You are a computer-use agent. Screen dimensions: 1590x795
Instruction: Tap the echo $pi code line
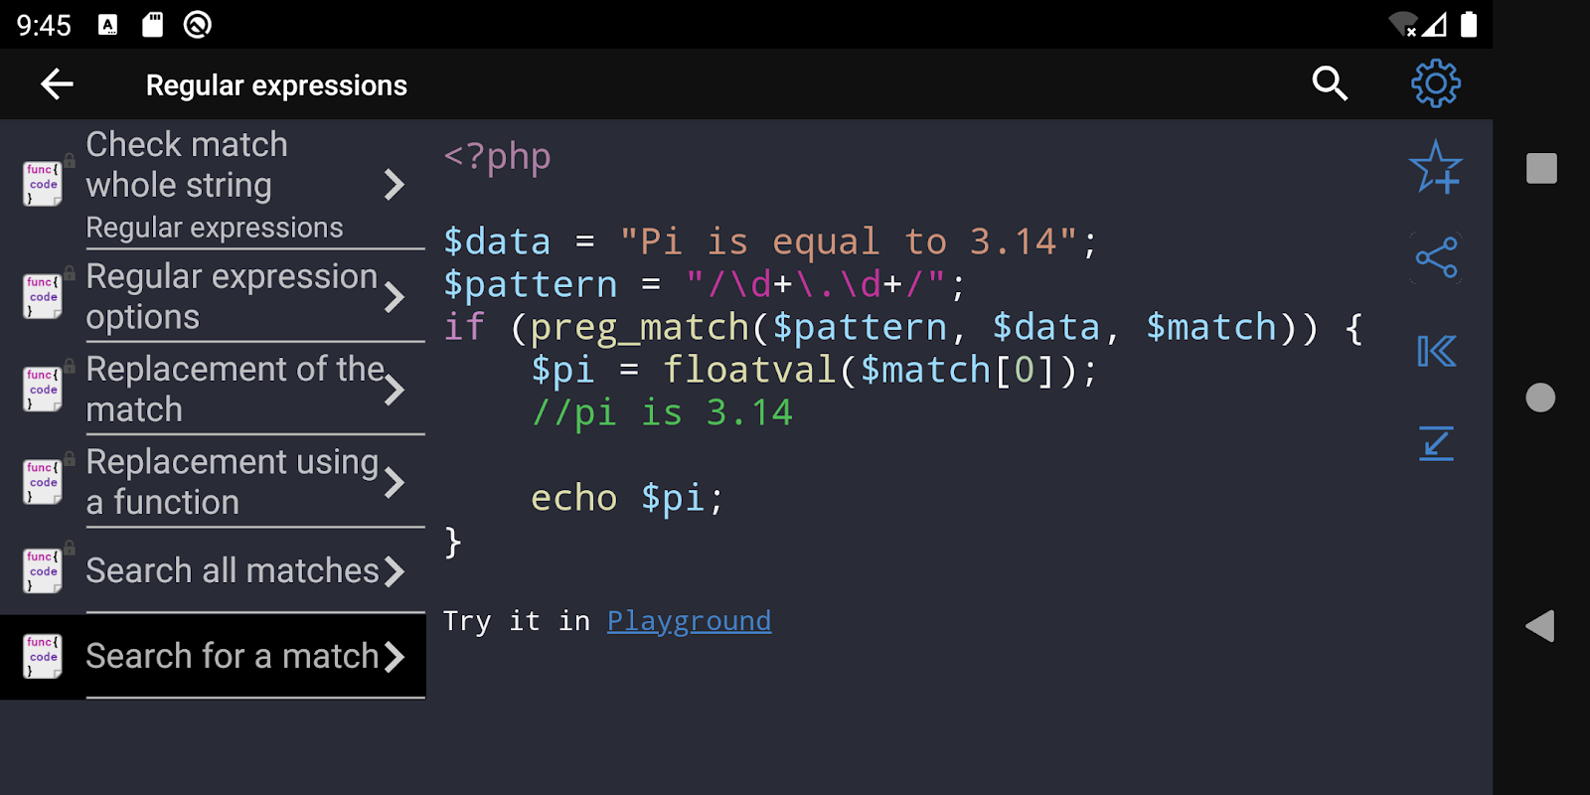[626, 498]
